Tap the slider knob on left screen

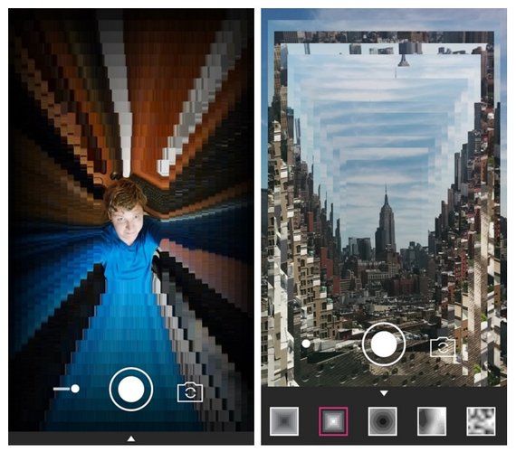pos(75,389)
